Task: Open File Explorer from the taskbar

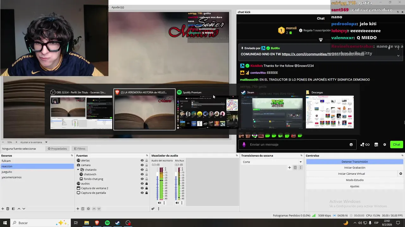Action: coord(86,223)
